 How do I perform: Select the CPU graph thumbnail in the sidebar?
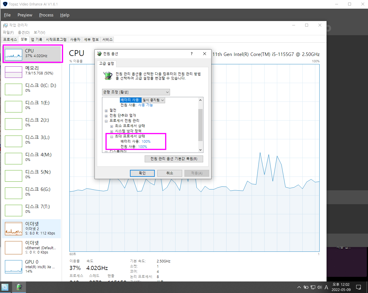click(14, 55)
